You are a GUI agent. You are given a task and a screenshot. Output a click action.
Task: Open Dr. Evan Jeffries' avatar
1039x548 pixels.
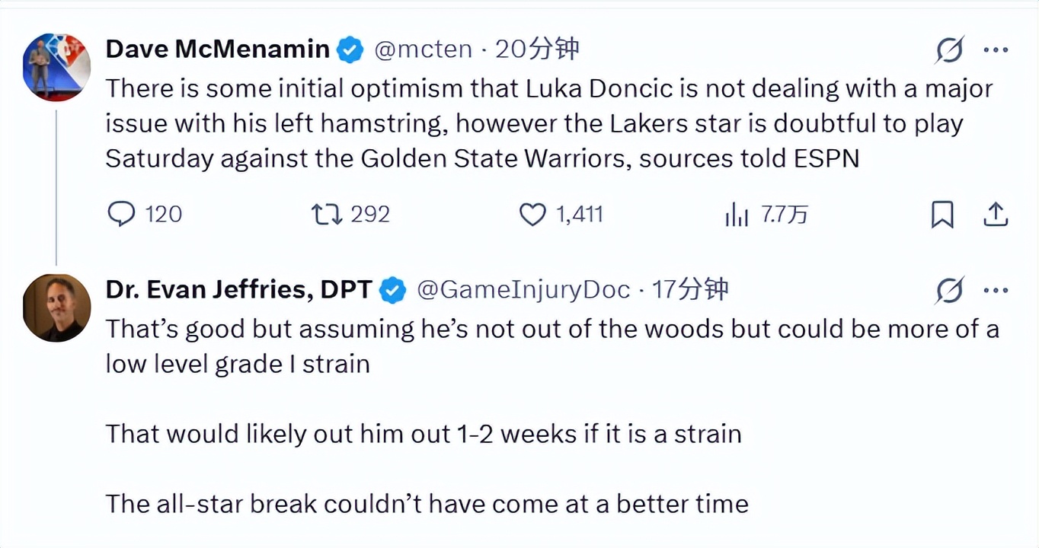tap(56, 307)
